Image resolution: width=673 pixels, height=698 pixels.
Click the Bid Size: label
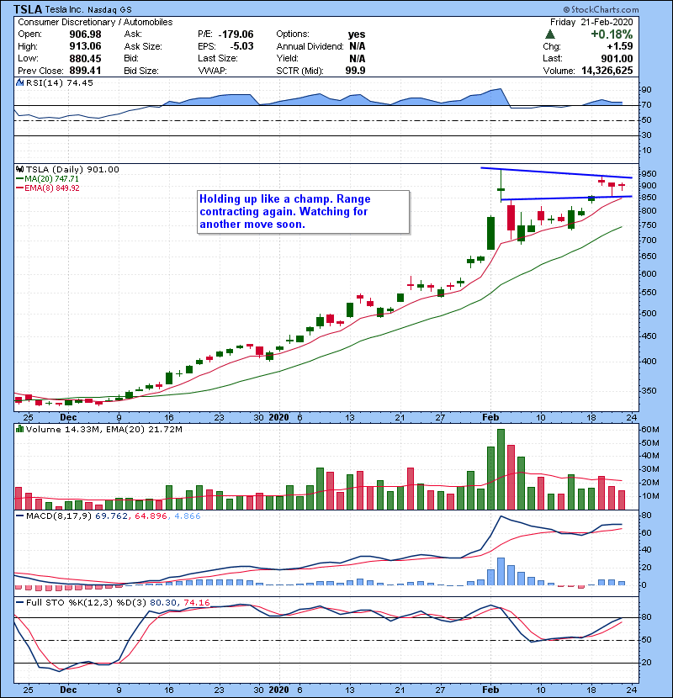(141, 71)
